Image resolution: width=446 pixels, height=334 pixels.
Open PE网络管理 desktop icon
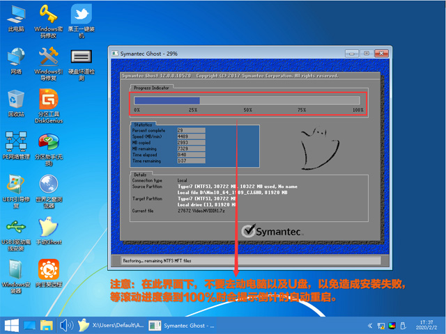(x=15, y=143)
